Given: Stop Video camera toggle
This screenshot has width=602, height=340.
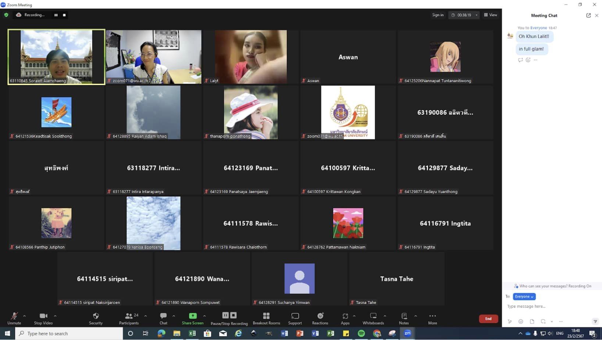Looking at the screenshot, I should point(43,318).
